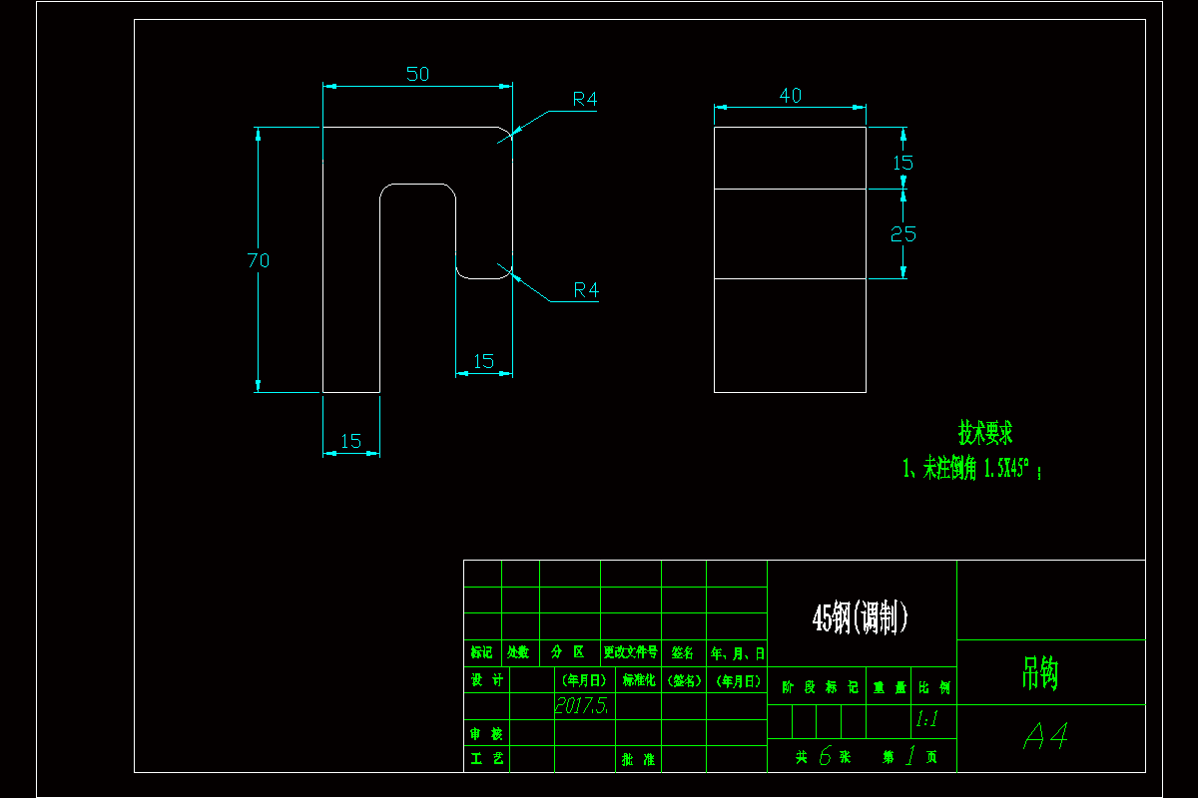The width and height of the screenshot is (1198, 798).
Task: Click the '25' dimension text
Action: point(903,234)
